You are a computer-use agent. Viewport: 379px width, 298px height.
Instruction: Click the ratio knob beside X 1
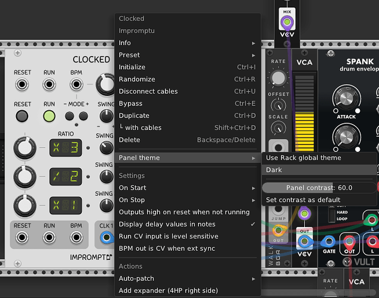pos(25,206)
